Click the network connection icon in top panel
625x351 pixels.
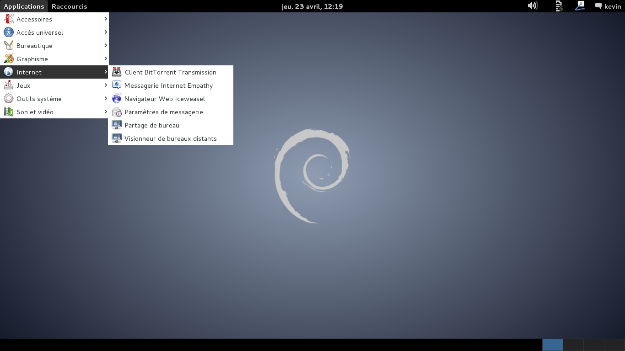(x=559, y=6)
